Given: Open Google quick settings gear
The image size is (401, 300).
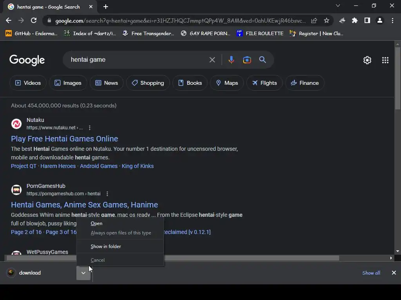Looking at the screenshot, I should coord(367,60).
